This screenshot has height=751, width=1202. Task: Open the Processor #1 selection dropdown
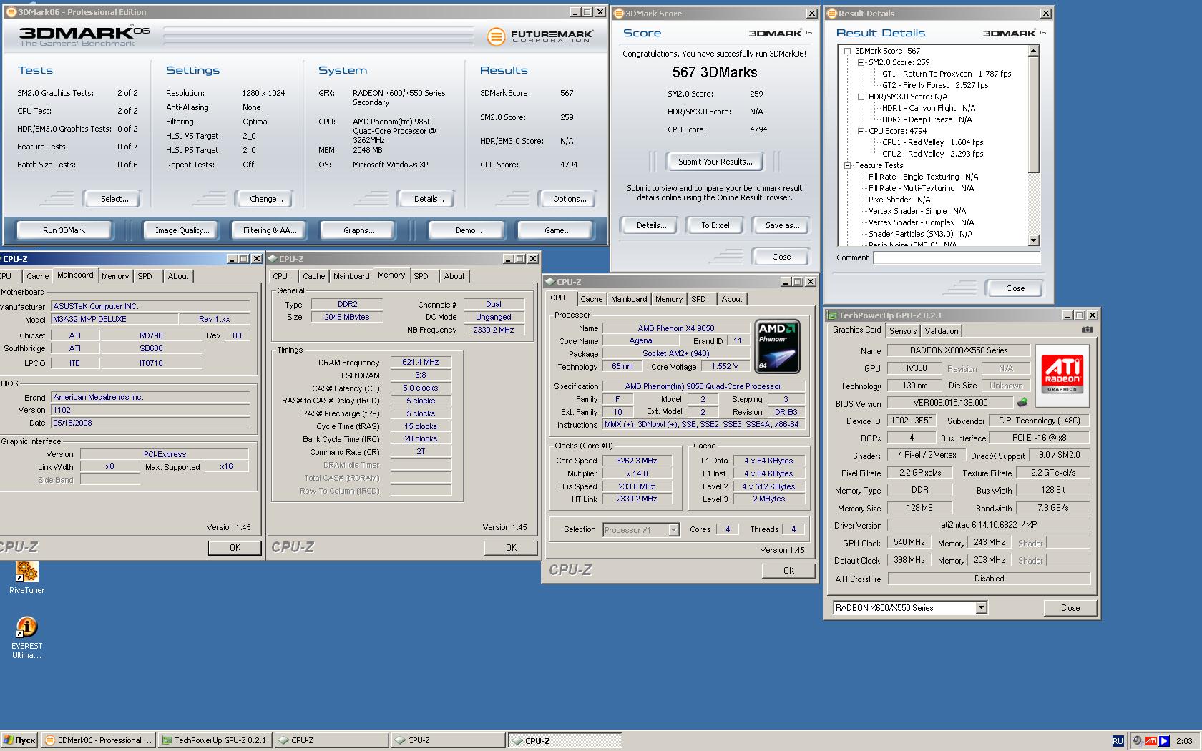point(673,530)
